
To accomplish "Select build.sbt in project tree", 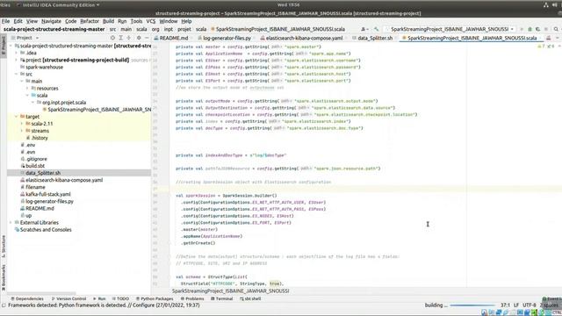I will coord(35,166).
